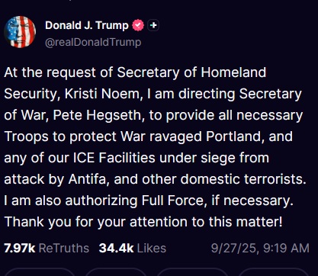
Task: Click the plus follow icon beside name
Action: 153,25
